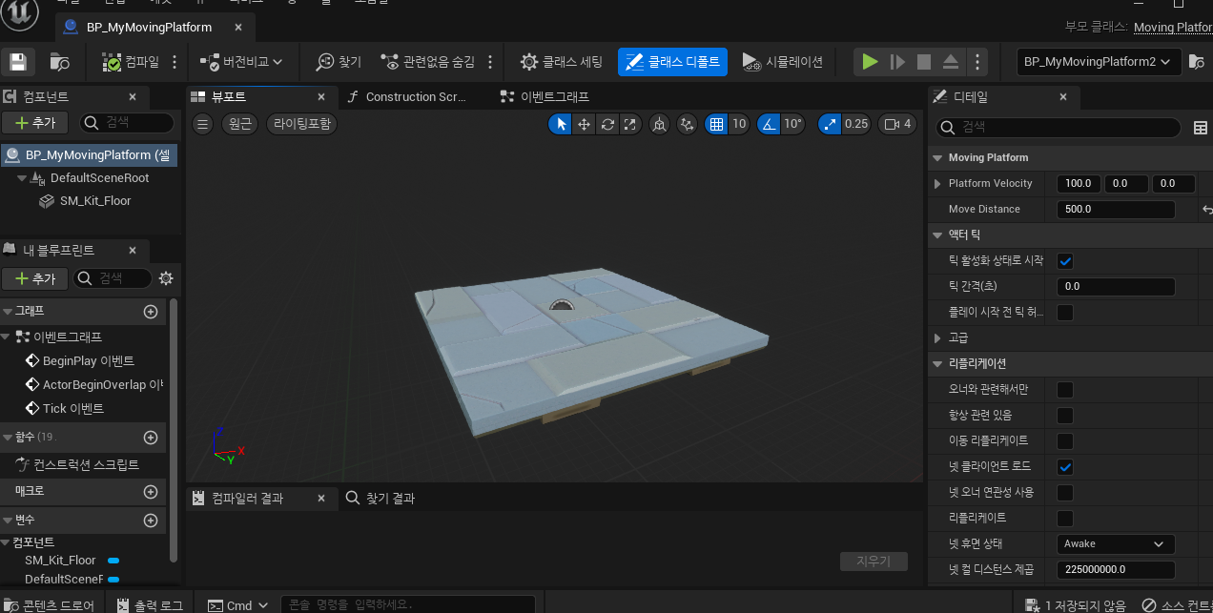Image resolution: width=1213 pixels, height=613 pixels.
Task: Open scale snap value 0.25
Action: [x=856, y=124]
